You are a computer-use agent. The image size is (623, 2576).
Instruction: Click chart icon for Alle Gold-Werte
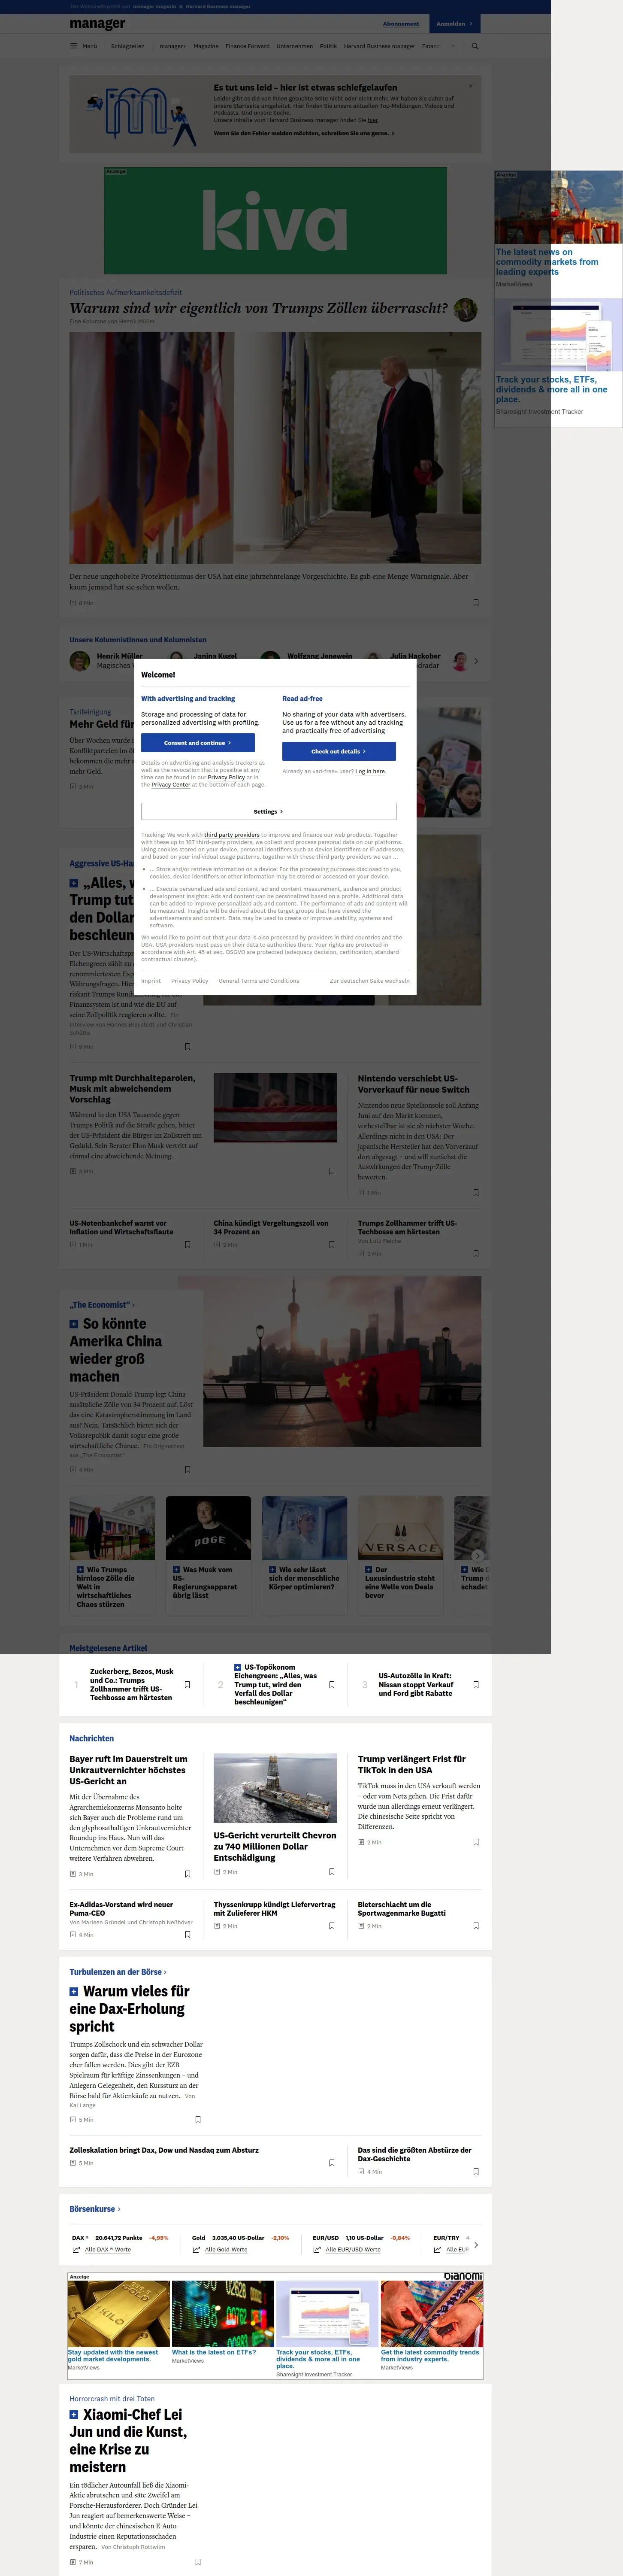pyautogui.click(x=197, y=2250)
